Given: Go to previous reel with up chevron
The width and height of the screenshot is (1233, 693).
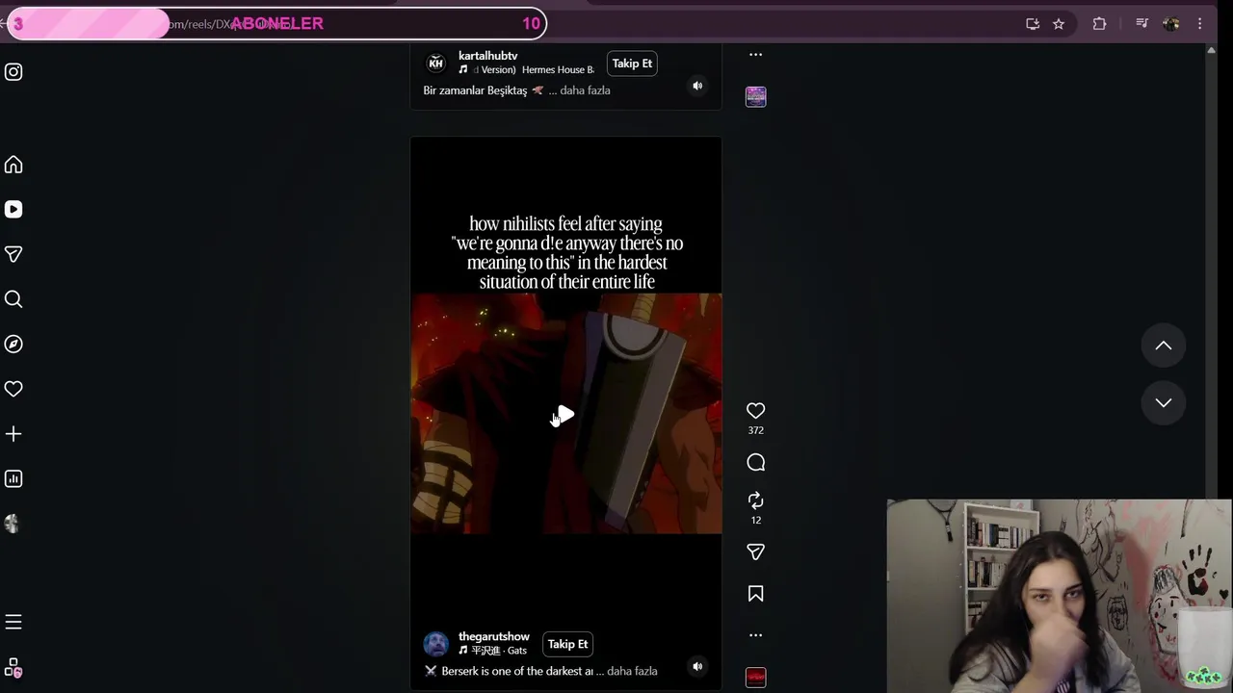Looking at the screenshot, I should (x=1164, y=346).
